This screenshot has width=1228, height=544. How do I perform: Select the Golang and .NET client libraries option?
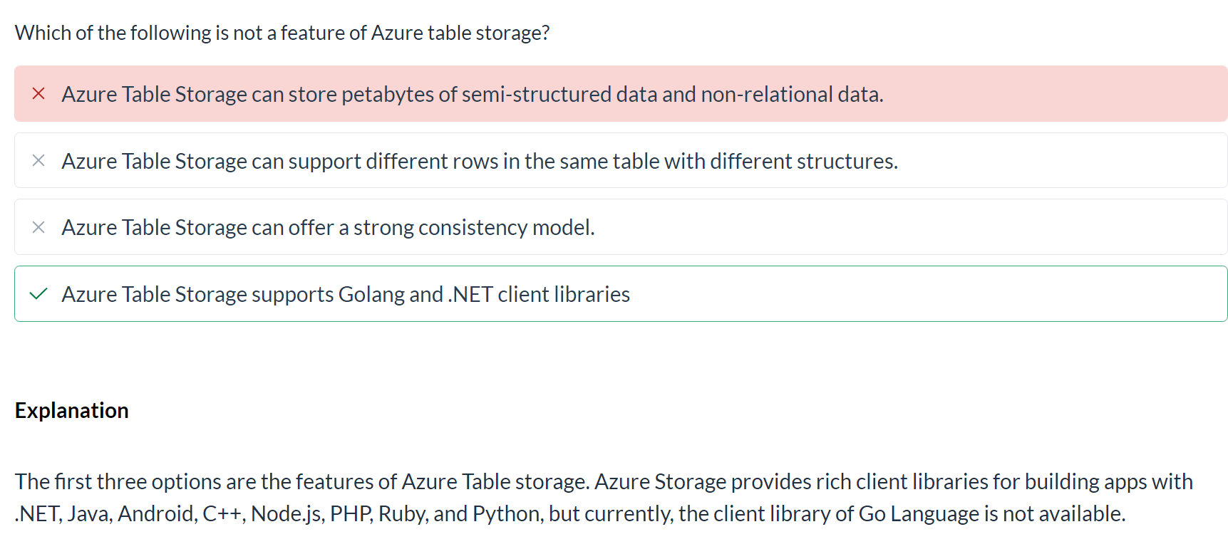621,294
